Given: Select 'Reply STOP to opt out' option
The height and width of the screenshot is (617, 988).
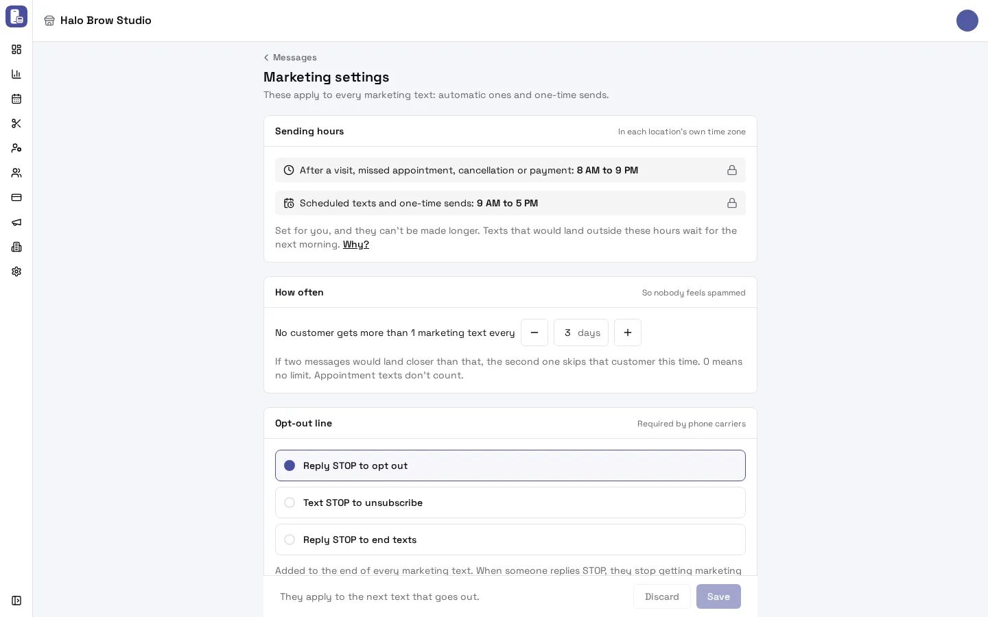Looking at the screenshot, I should tap(510, 465).
